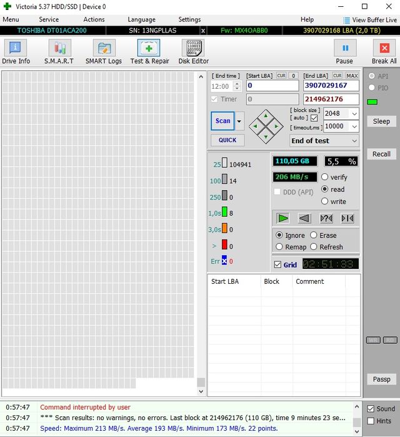Enable the Hints checkbox
This screenshot has width=400, height=437.
(371, 421)
